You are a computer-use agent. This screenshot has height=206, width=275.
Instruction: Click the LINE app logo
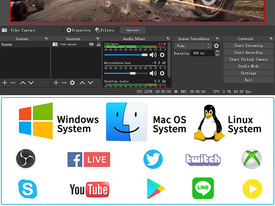coord(203,188)
